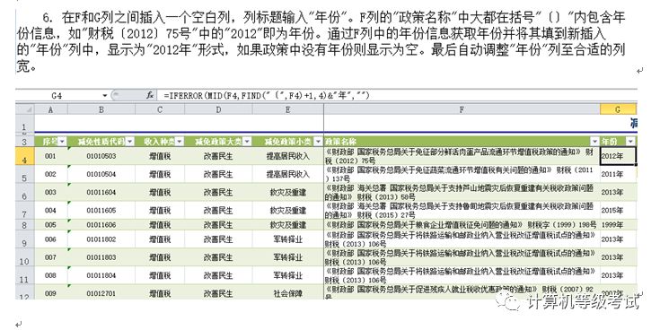This screenshot has width=660, height=330.
Task: Open the 政策名称 filter dropdown
Action: (594, 142)
